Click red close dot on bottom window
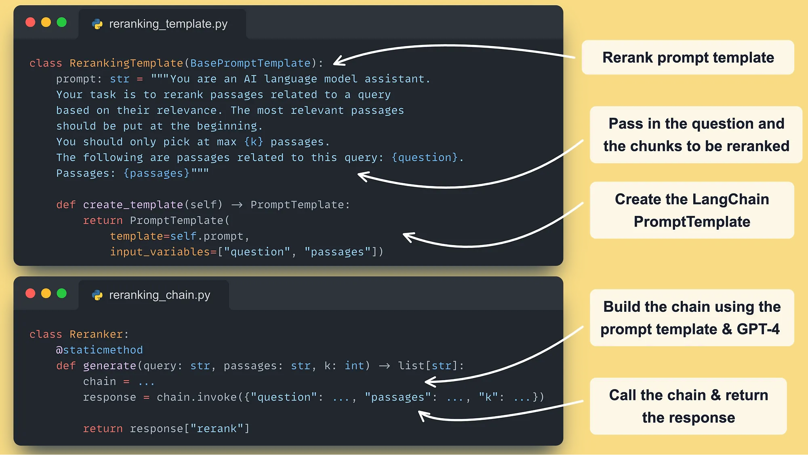 (30, 293)
